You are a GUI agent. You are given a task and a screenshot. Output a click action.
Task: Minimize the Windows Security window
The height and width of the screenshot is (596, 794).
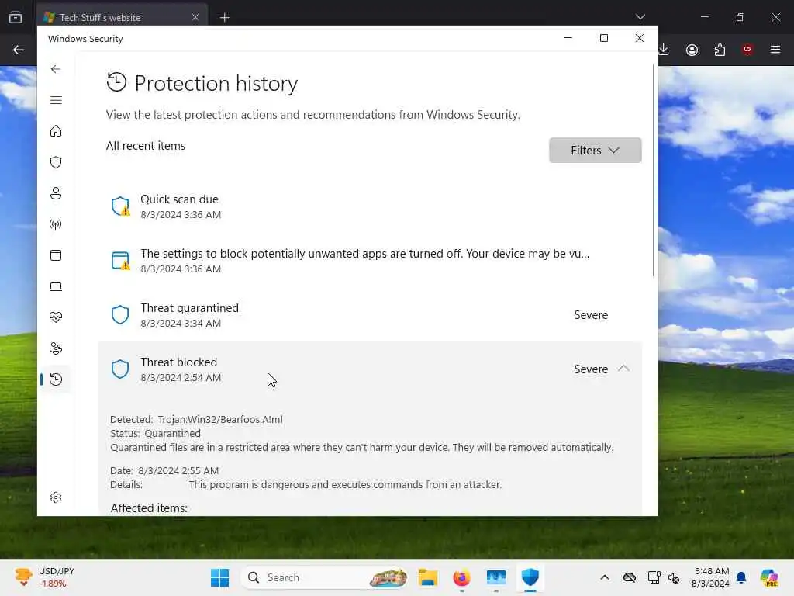(x=568, y=38)
